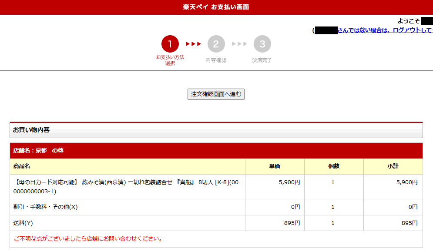Click the 商品名 column header
Screen dimensions: 433x251
tap(22, 166)
